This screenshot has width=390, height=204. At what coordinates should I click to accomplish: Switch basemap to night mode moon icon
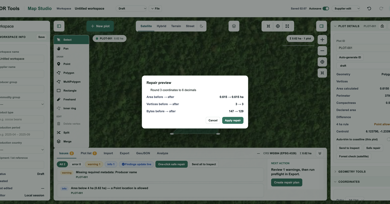point(201,26)
